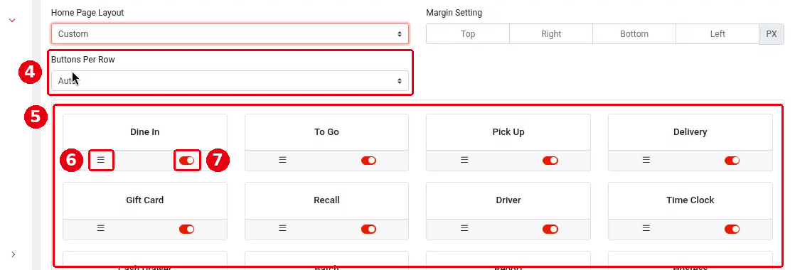Expand the sidebar section with gray chevron

tap(14, 254)
